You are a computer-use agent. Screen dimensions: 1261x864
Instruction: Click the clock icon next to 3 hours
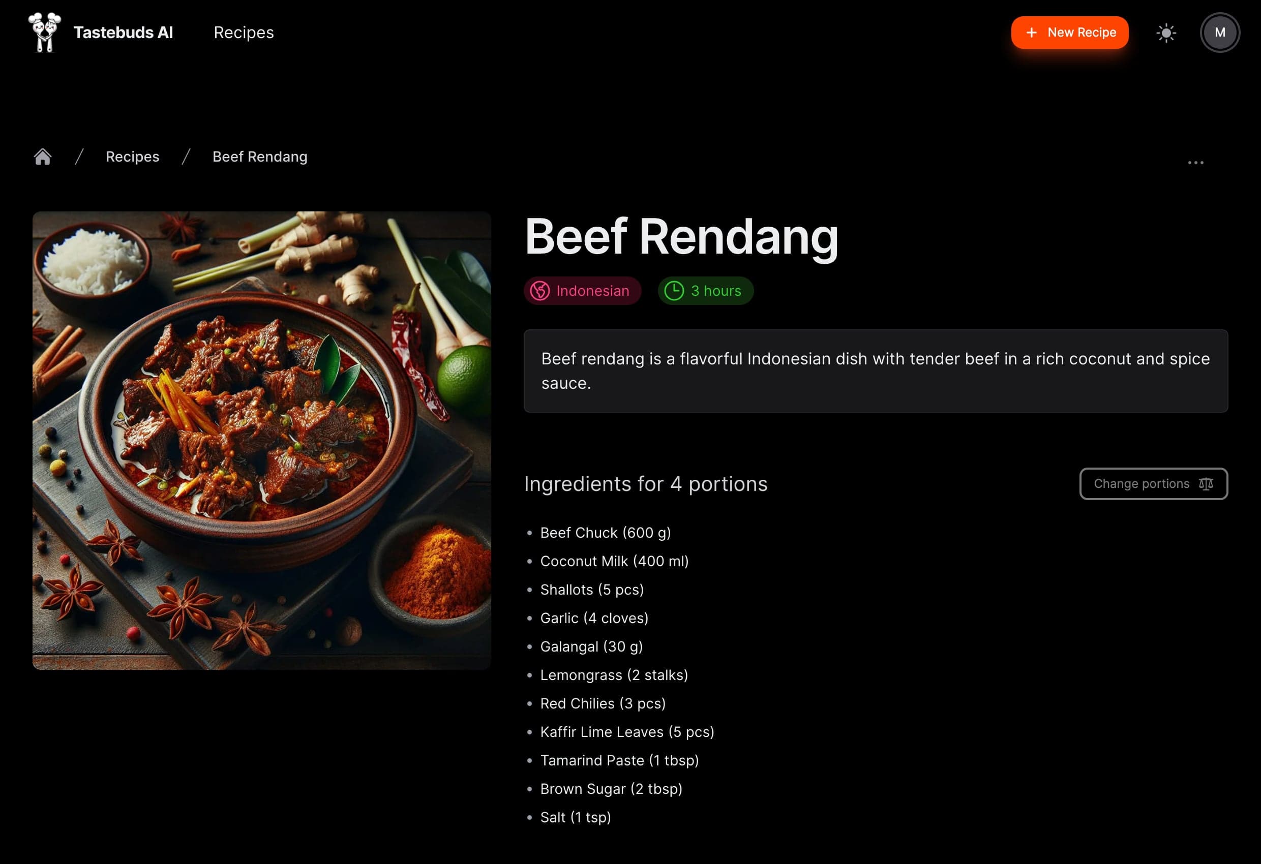point(674,290)
